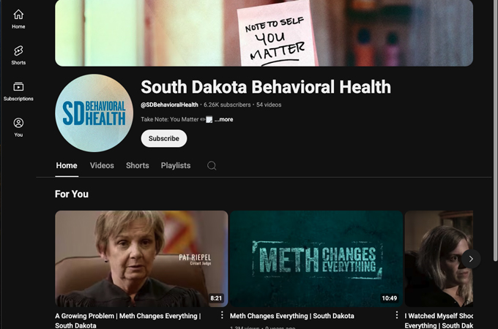The height and width of the screenshot is (329, 498).
Task: Open A Growing Problem video title link
Action: (127, 320)
